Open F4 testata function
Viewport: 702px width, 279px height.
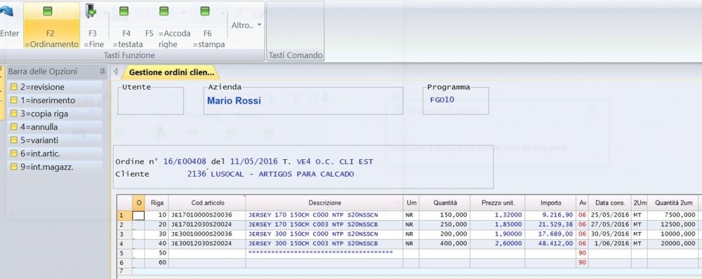pos(127,25)
